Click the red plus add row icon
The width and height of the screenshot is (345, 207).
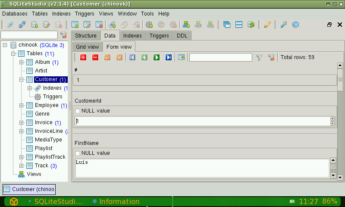[83, 57]
